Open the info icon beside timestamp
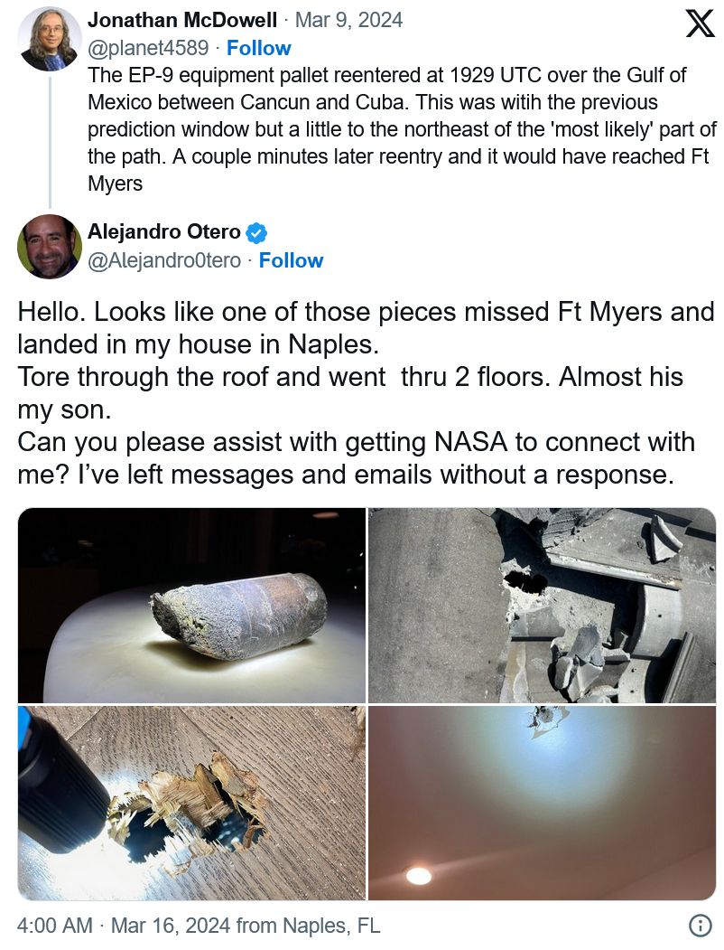724x950 pixels. click(700, 926)
